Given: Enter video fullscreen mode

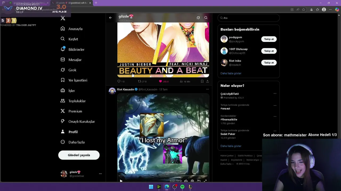Looking at the screenshot, I should pos(205,181).
